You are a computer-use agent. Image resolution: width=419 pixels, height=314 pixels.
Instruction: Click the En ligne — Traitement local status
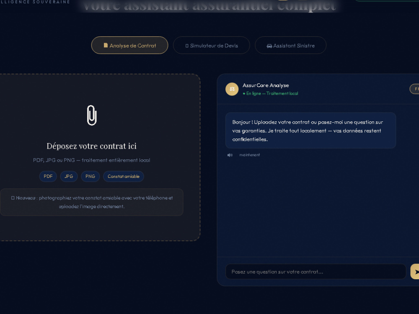coord(270,93)
